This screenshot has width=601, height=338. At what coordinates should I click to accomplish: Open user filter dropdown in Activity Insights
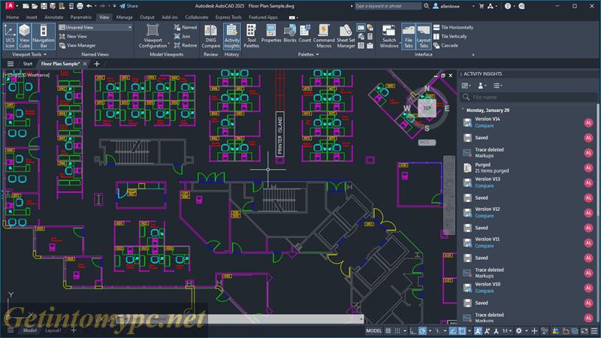point(482,86)
